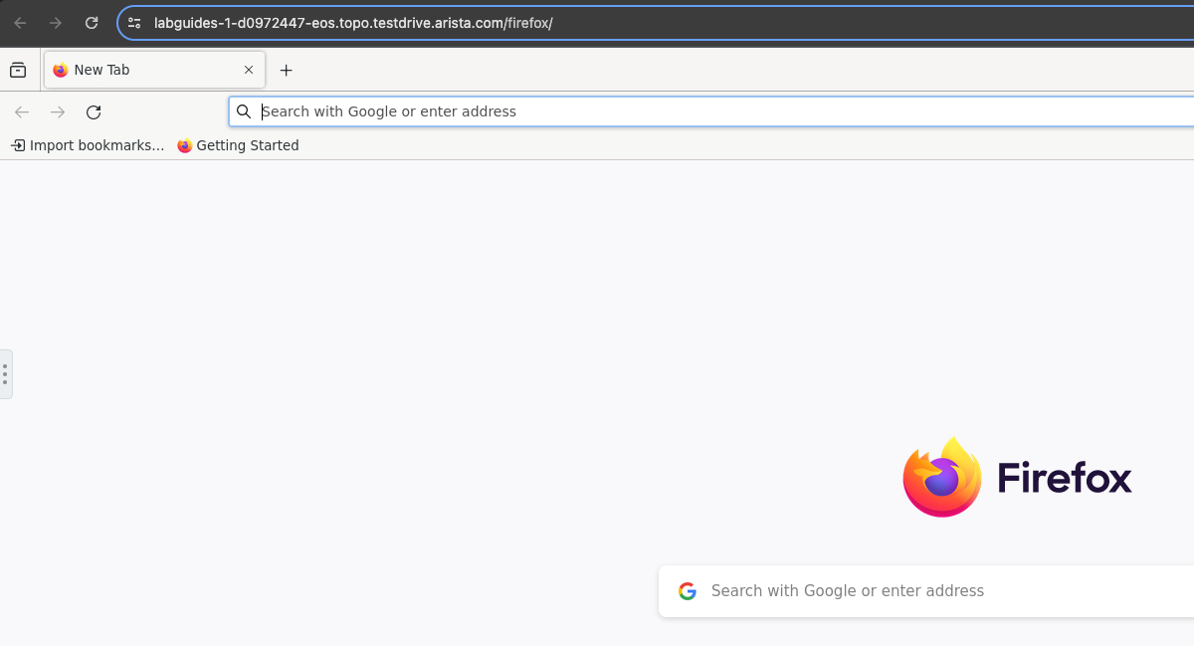Close the New Tab tab
Image resolution: width=1194 pixels, height=646 pixels.
[249, 70]
